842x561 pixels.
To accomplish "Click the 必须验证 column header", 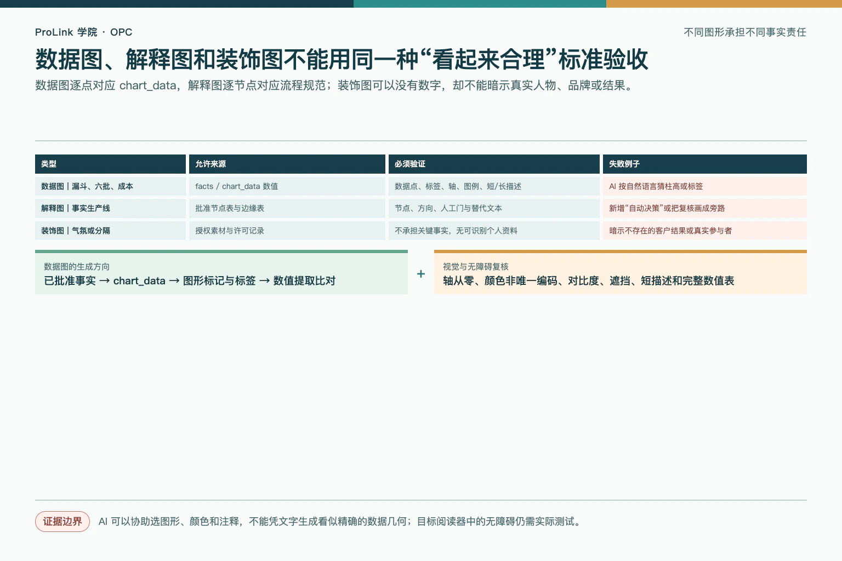I will (494, 164).
